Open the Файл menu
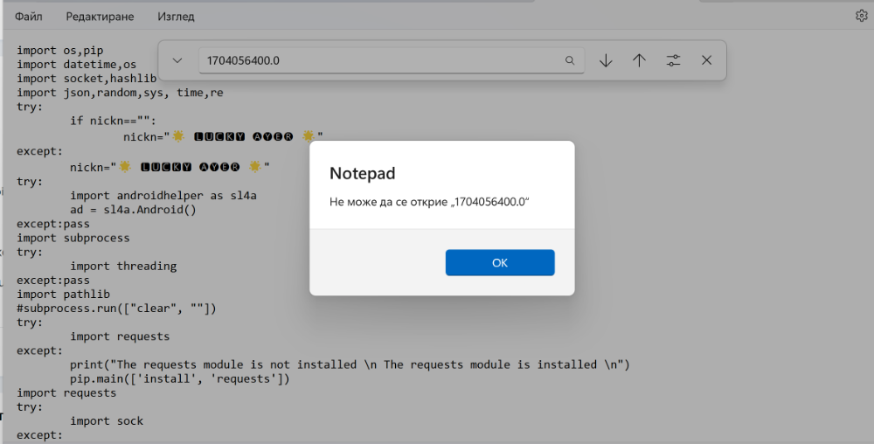This screenshot has width=874, height=444. 29,16
